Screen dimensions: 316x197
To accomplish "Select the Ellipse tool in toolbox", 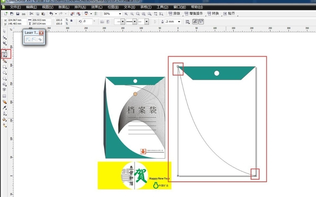I will point(4,73).
